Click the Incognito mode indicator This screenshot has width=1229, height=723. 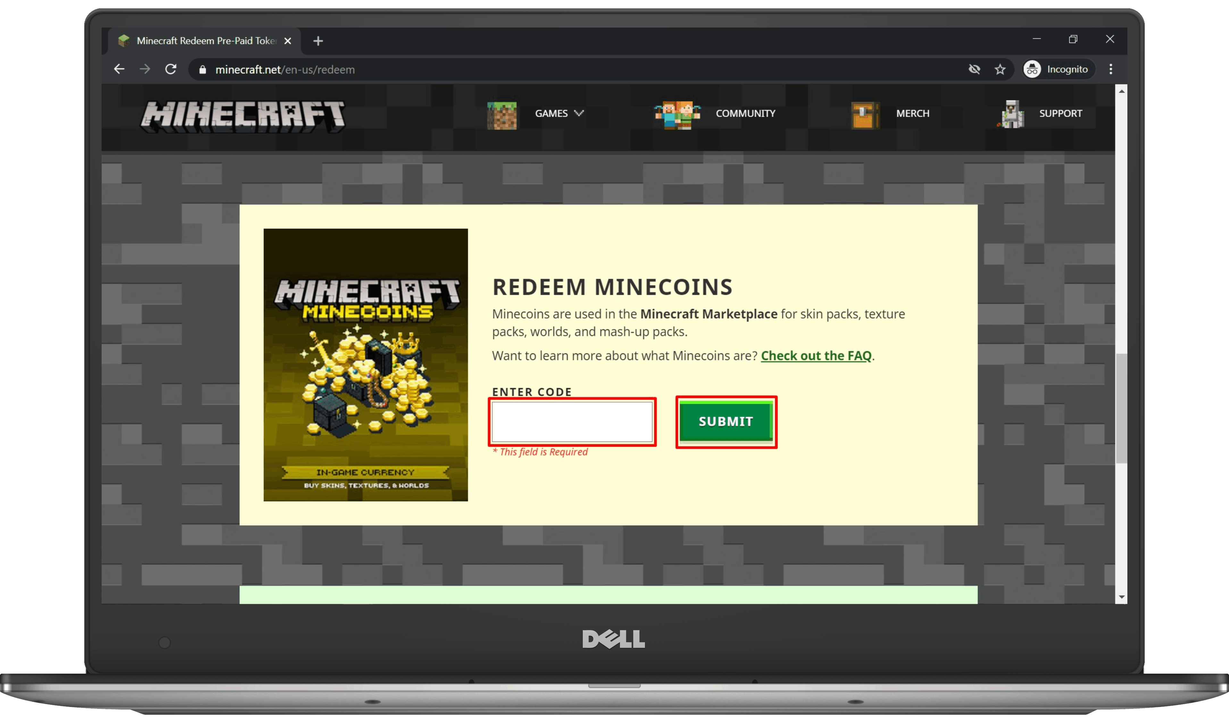[x=1057, y=69]
